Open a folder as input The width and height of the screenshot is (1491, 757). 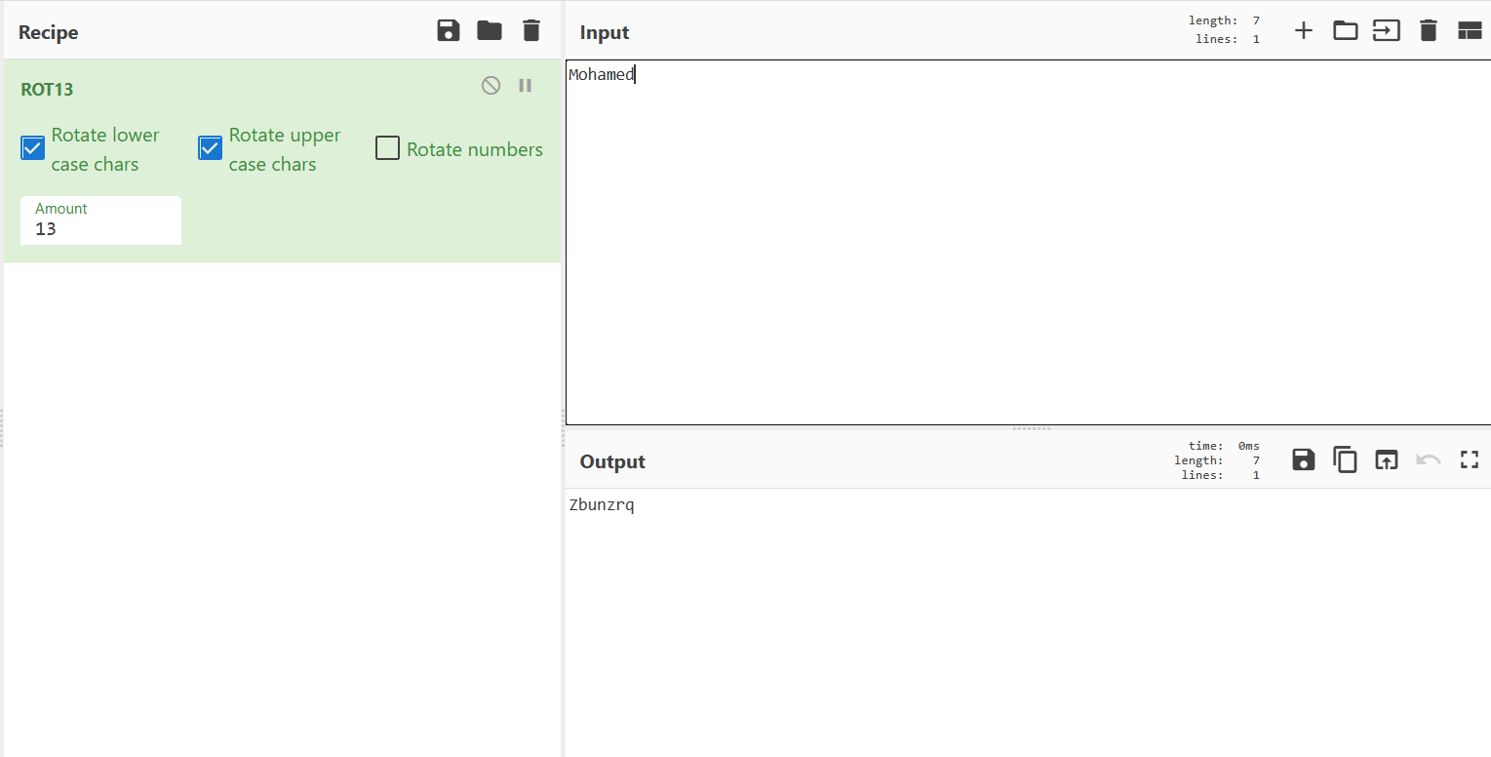click(x=1346, y=31)
